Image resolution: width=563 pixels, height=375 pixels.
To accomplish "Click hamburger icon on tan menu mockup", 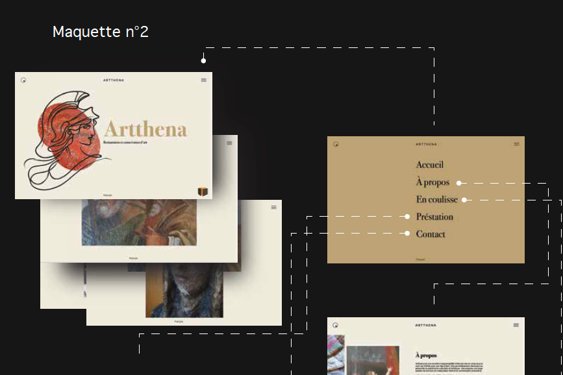I will click(x=516, y=144).
